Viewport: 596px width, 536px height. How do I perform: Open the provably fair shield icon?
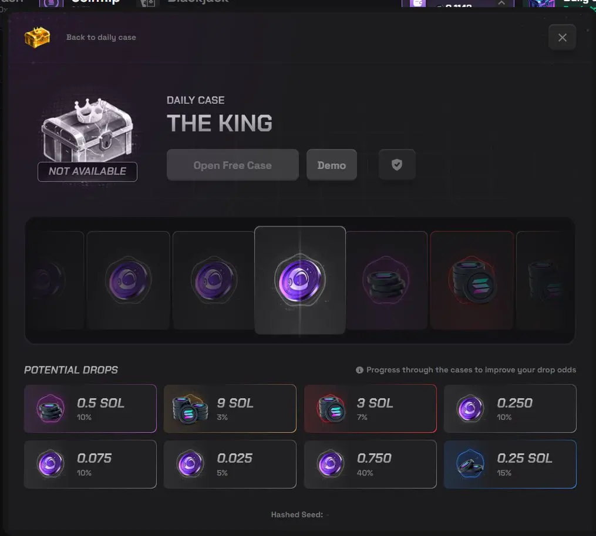click(x=397, y=165)
